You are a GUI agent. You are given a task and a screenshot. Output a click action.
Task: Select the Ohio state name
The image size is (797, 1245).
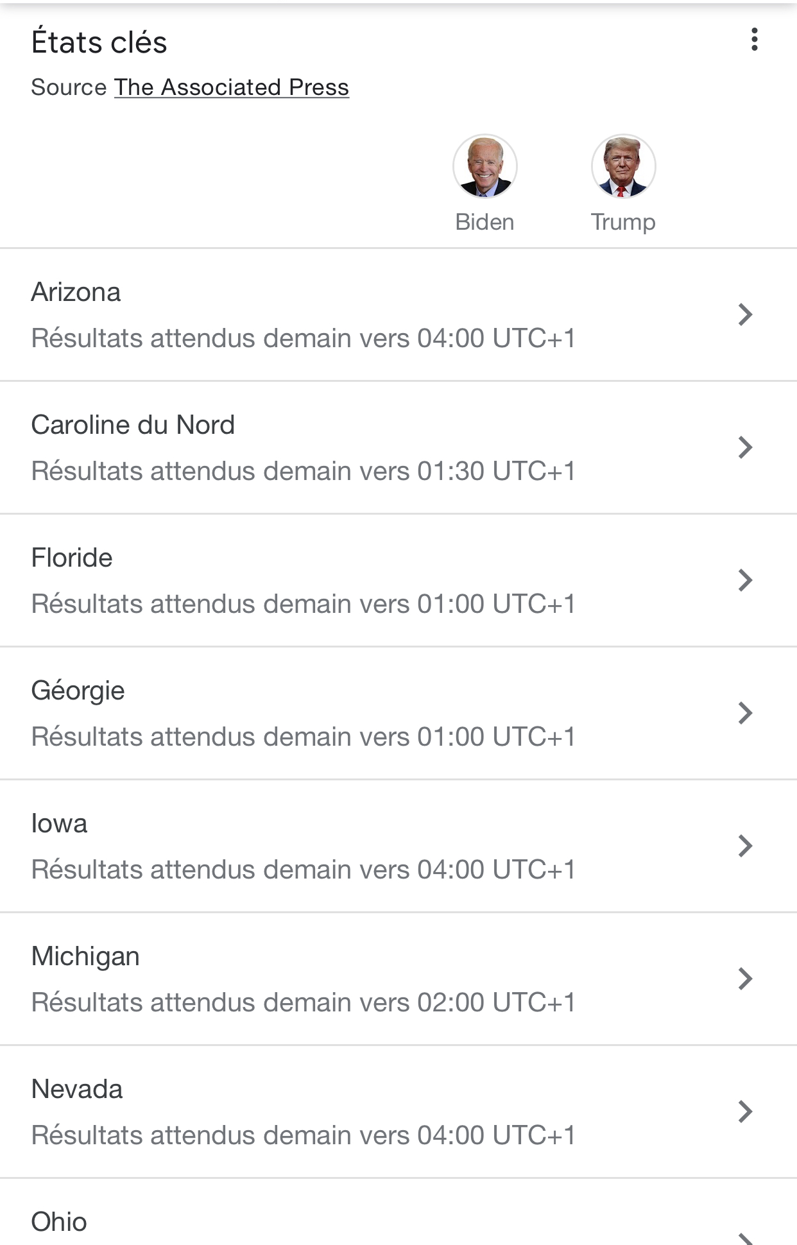(59, 1223)
